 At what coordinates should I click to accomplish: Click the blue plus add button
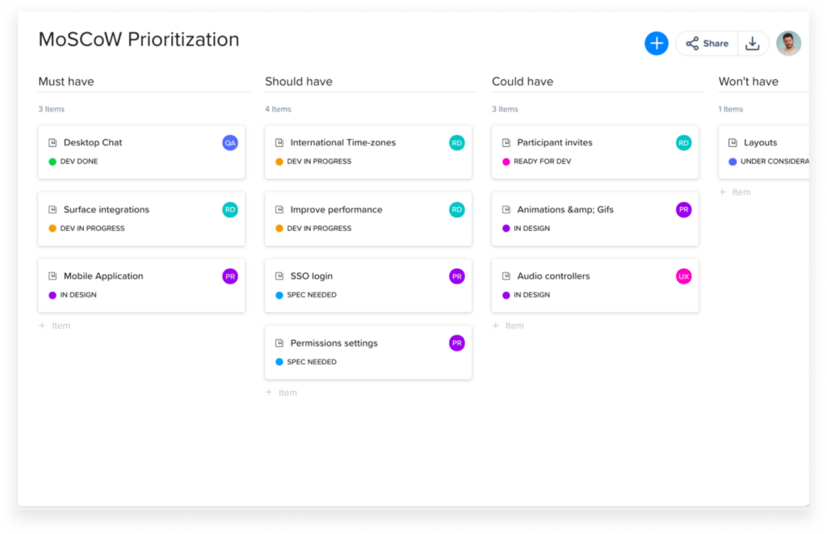tap(656, 44)
